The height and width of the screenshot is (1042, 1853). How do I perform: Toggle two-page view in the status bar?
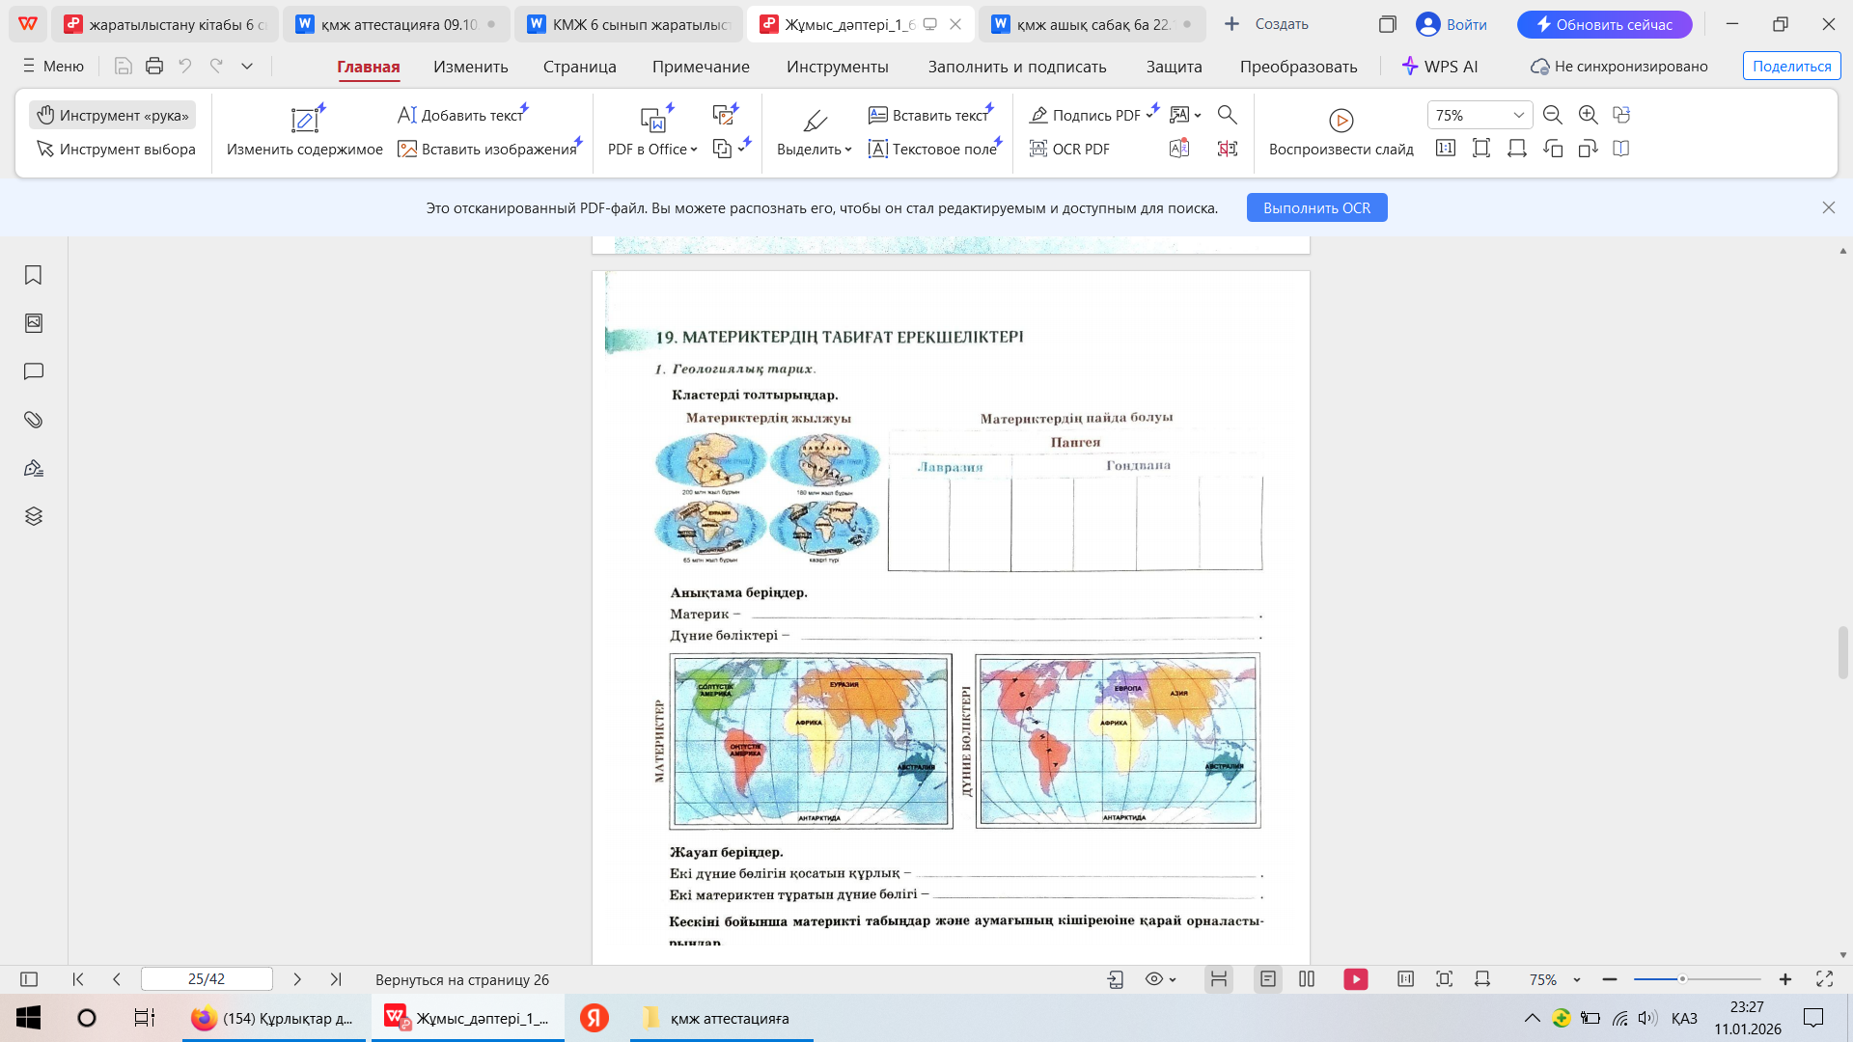(x=1307, y=979)
